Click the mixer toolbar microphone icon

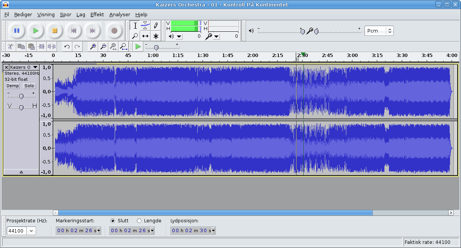pyautogui.click(x=309, y=31)
